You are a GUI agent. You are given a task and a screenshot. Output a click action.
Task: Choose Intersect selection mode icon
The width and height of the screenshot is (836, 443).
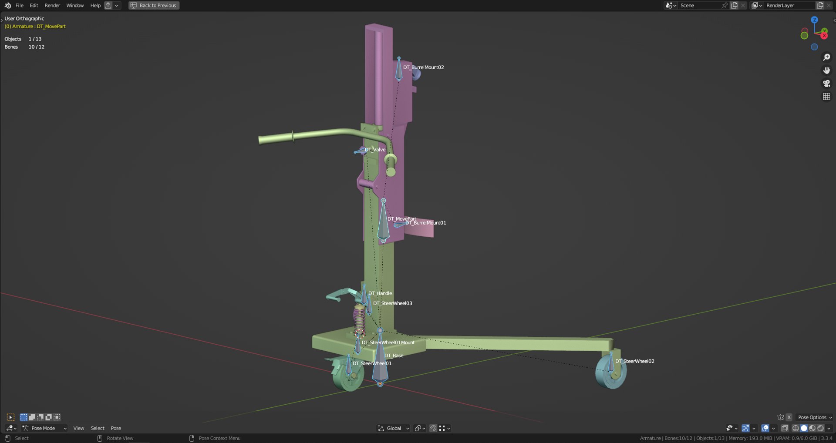tap(57, 417)
